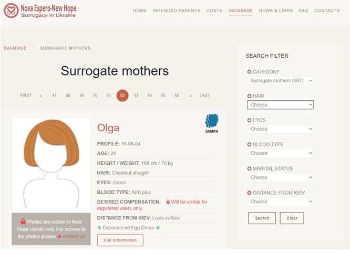Click the MARITAL STATUS filter arrow icon
This screenshot has height=254, width=350.
(249, 168)
